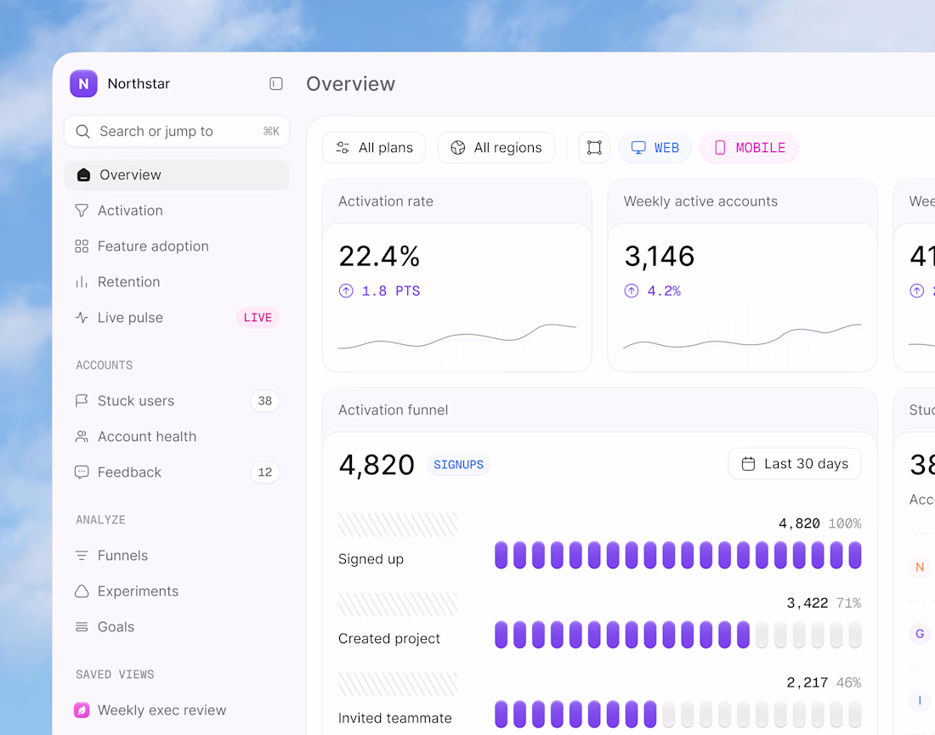Click the Experiments icon in sidebar
The image size is (935, 735).
click(x=82, y=591)
